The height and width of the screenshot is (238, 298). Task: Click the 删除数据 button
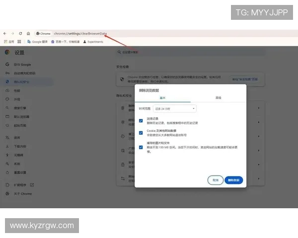(233, 180)
